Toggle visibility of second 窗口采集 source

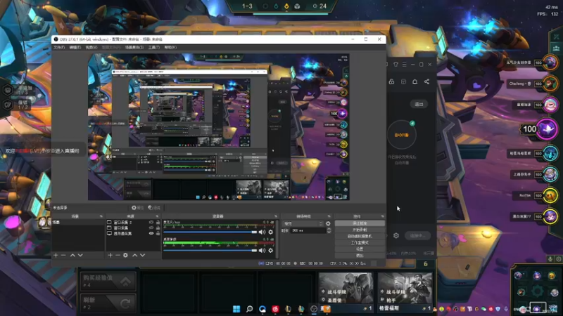pyautogui.click(x=151, y=228)
